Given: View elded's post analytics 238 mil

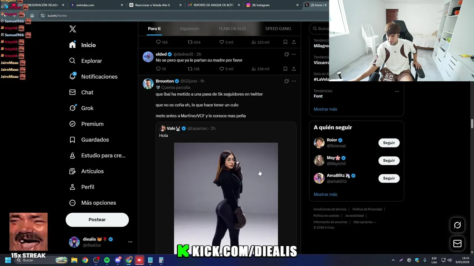Looking at the screenshot, I should click(260, 69).
